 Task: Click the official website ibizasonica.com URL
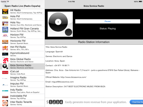[73, 77]
